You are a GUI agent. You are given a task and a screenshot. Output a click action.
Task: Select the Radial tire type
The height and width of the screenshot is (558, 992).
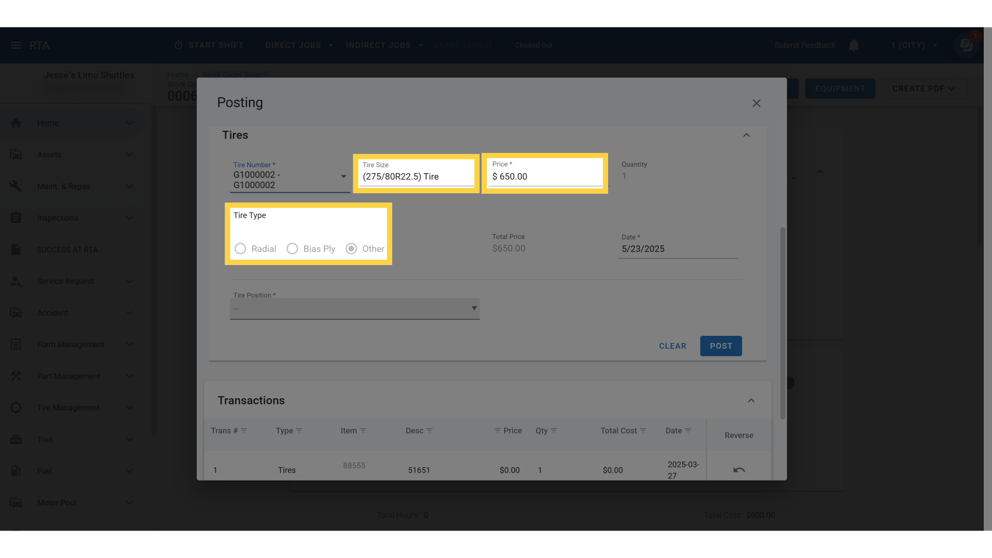(x=240, y=249)
